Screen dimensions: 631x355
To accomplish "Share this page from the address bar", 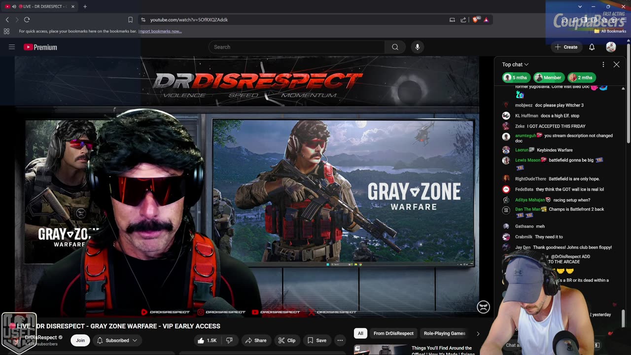I will (x=463, y=20).
